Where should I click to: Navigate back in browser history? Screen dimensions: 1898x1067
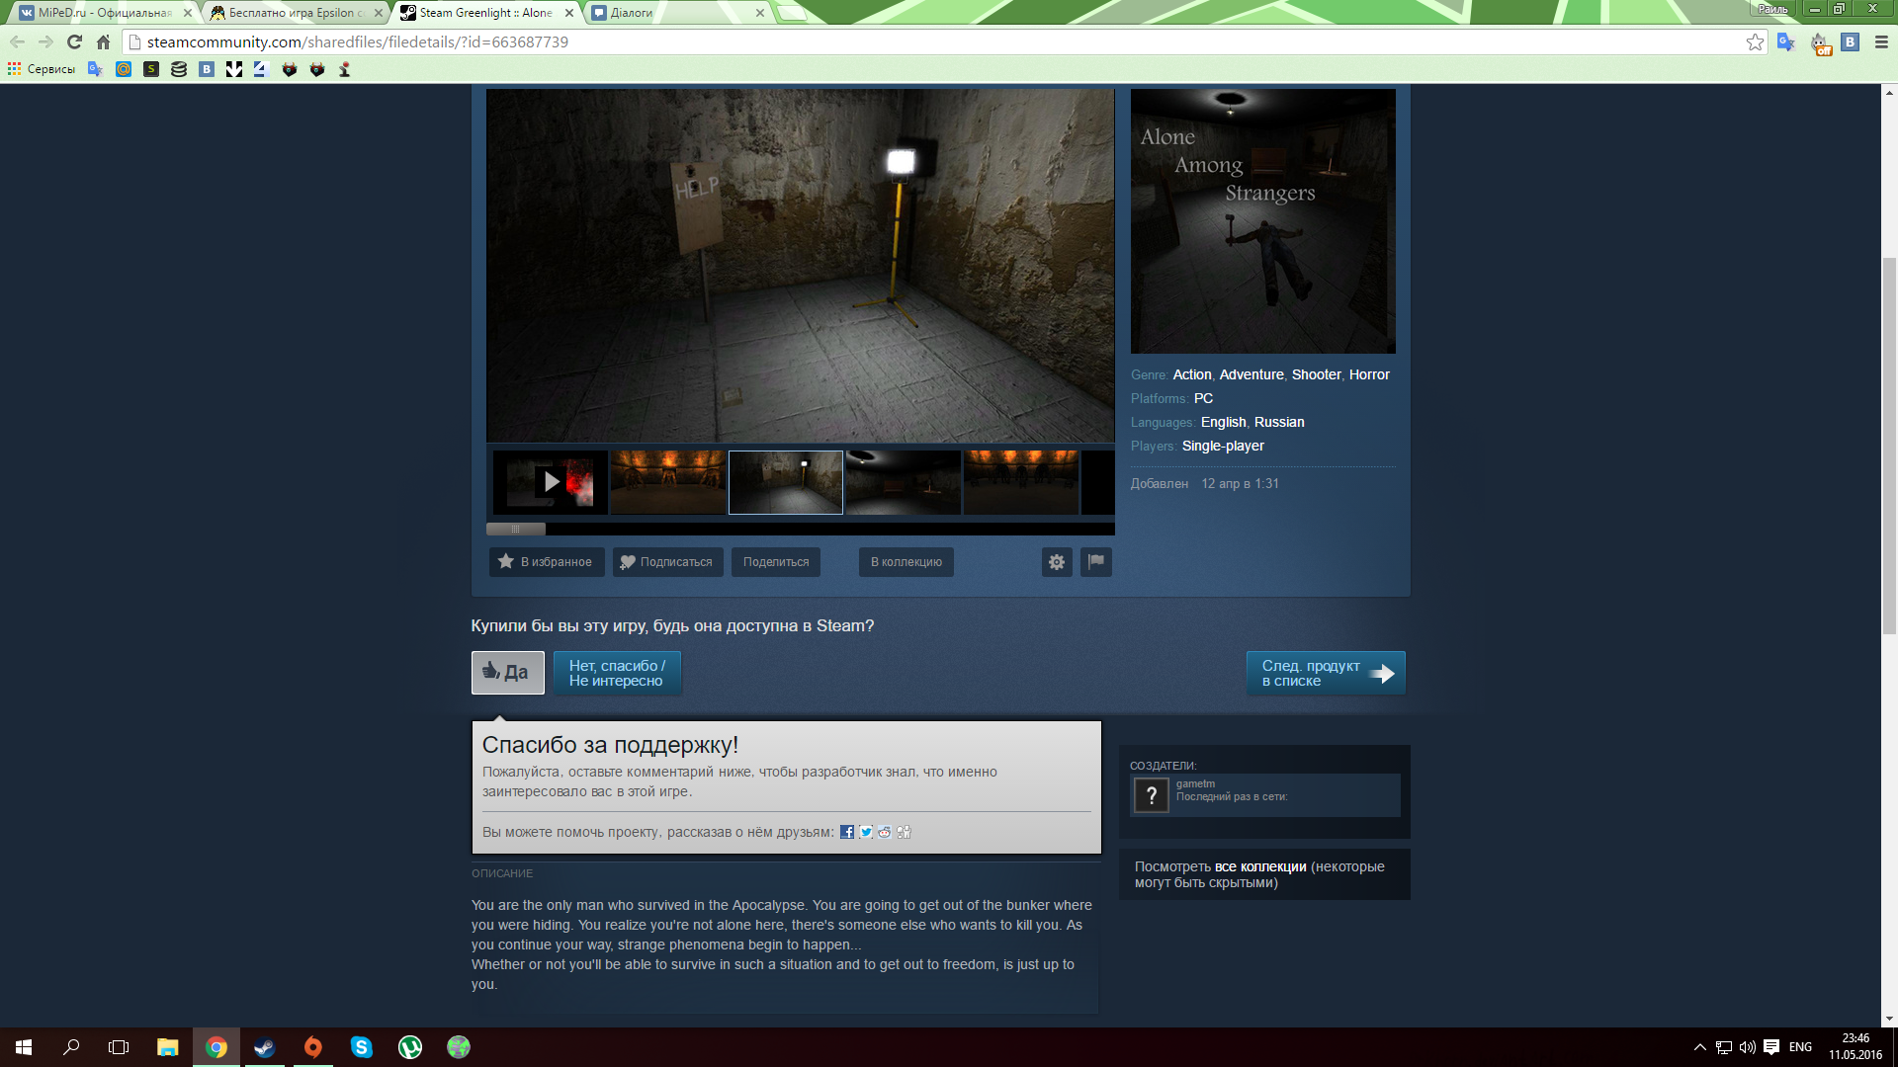click(17, 42)
